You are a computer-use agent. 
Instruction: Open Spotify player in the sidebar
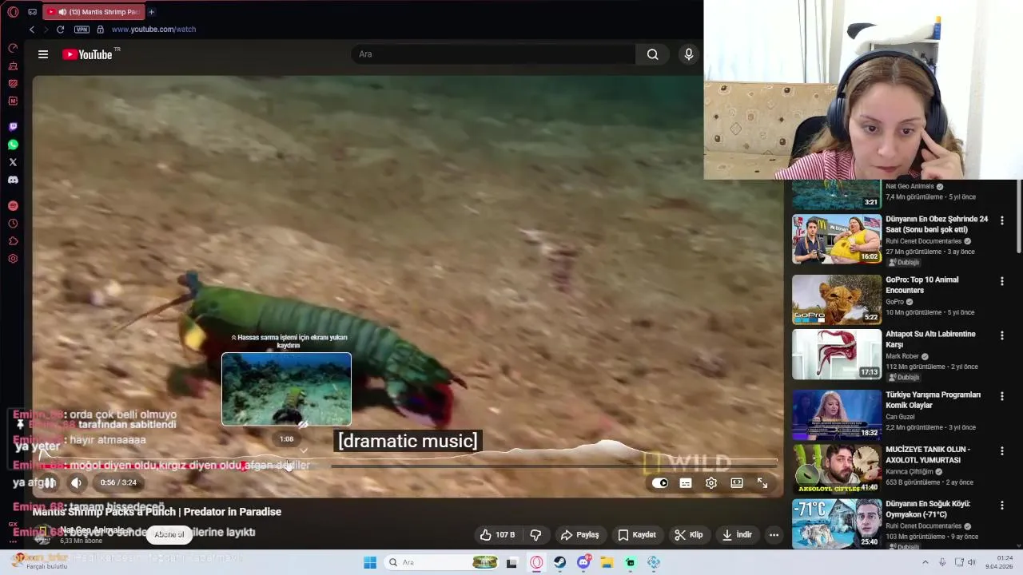point(13,206)
